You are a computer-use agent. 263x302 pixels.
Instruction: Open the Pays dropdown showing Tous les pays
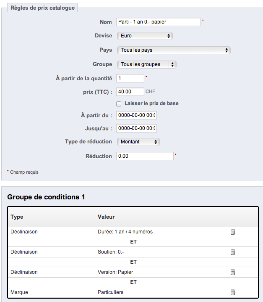coord(174,50)
